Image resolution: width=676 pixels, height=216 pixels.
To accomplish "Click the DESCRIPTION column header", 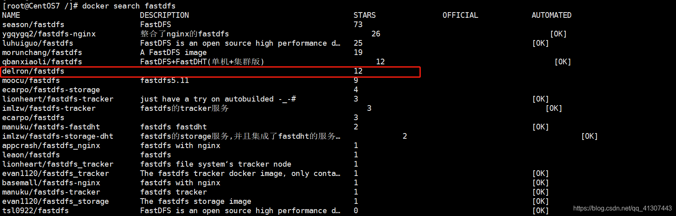I will tap(164, 15).
